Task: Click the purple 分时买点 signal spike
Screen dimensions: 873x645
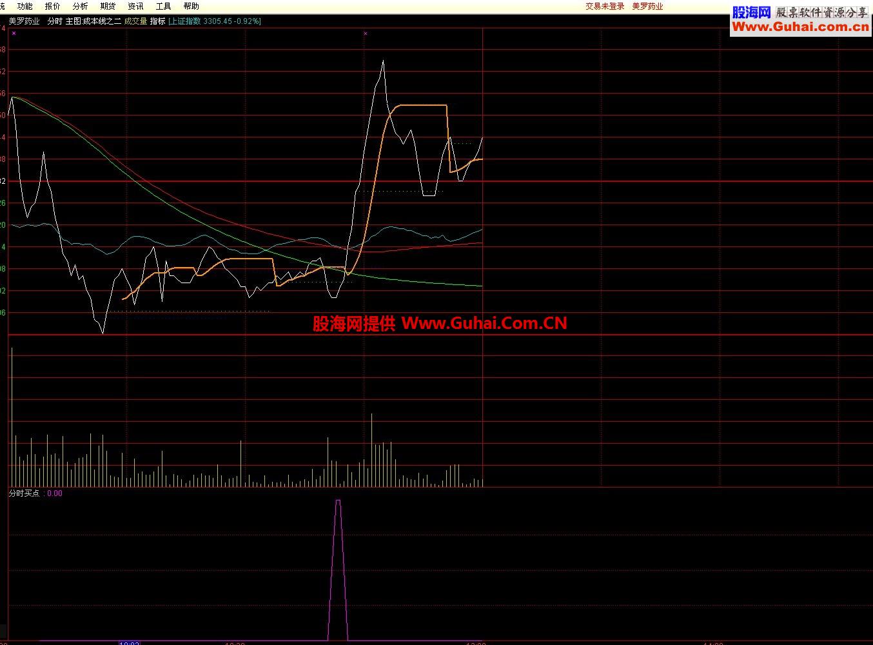Action: pyautogui.click(x=338, y=570)
